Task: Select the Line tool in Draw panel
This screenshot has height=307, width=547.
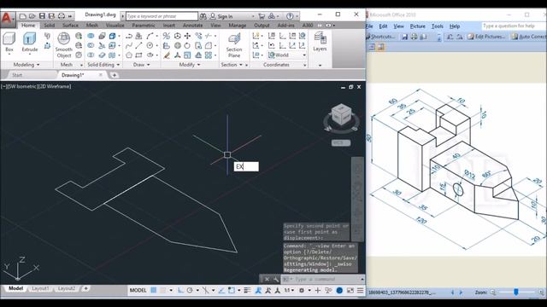Action: (138, 45)
